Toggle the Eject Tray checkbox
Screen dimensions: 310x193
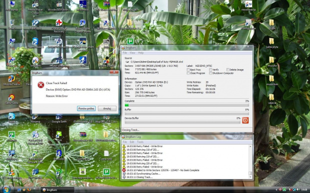click(x=188, y=70)
